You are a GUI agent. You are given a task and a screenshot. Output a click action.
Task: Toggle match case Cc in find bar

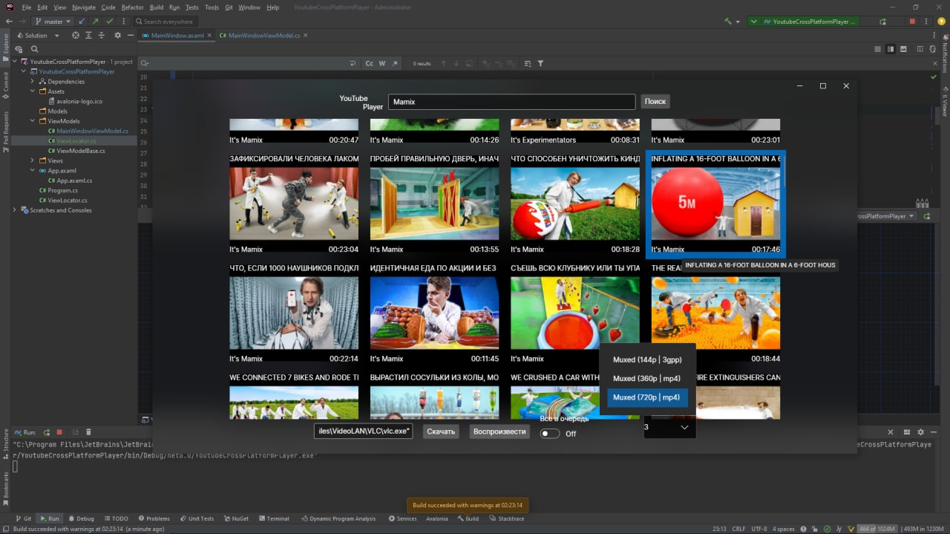pos(369,63)
